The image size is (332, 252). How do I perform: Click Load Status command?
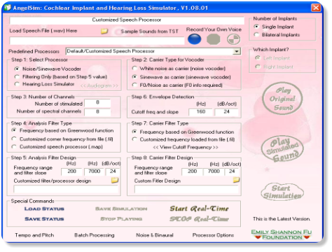(x=44, y=209)
